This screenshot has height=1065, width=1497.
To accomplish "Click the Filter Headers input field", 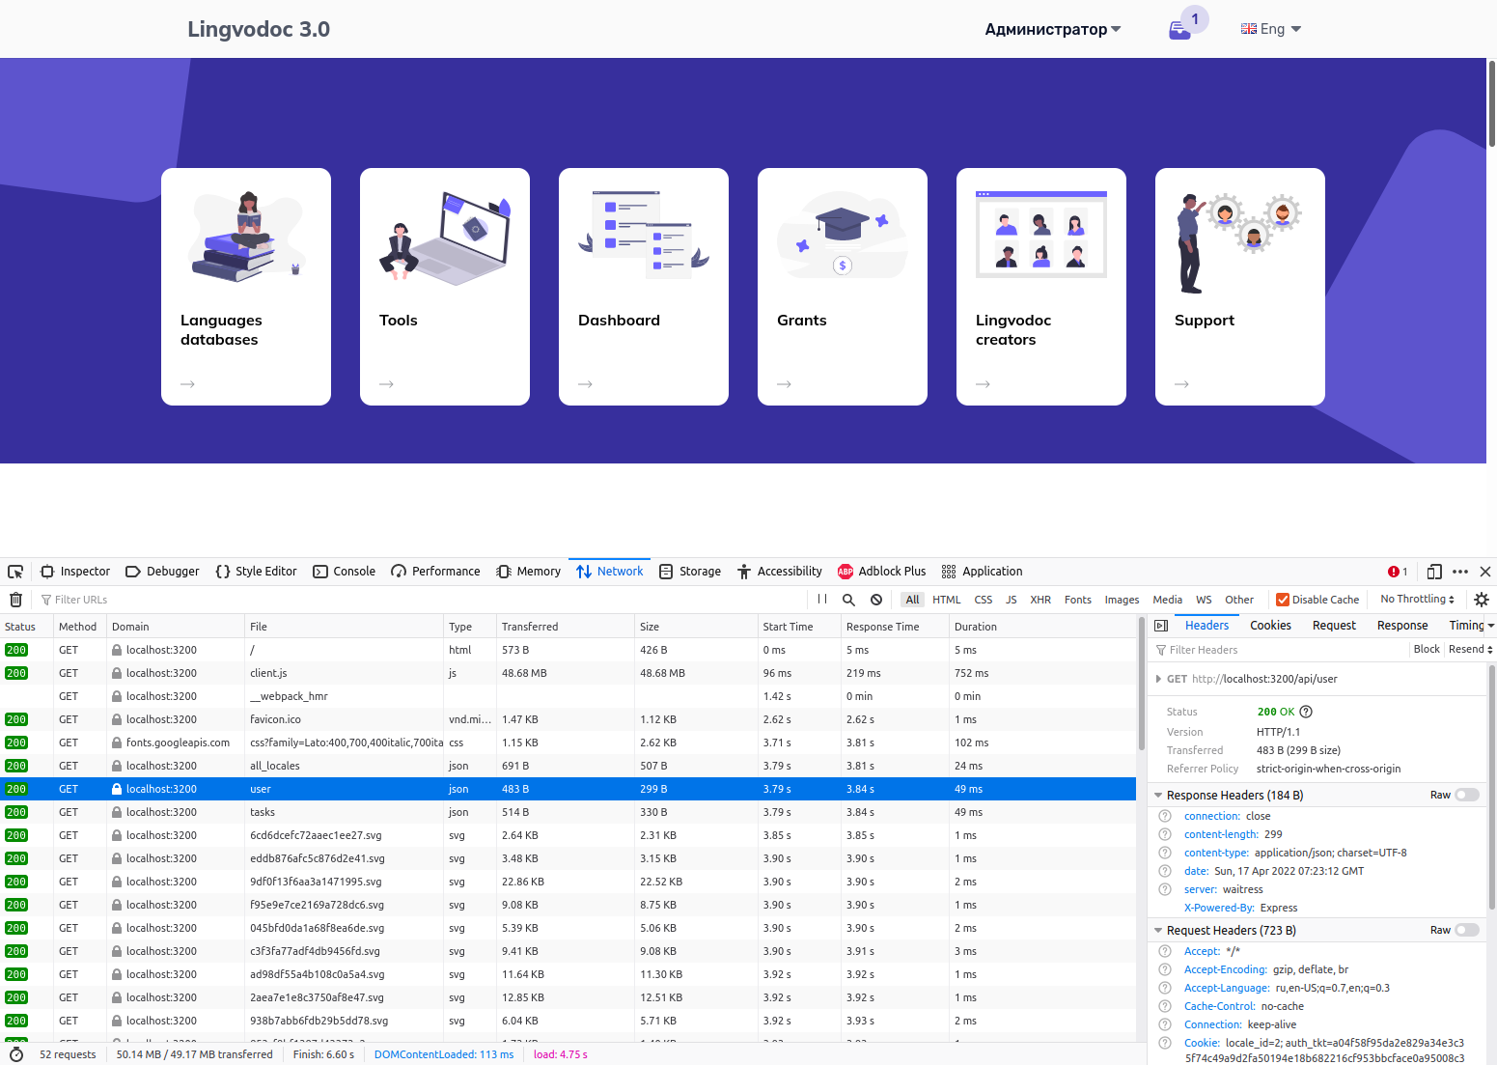I will coord(1255,649).
